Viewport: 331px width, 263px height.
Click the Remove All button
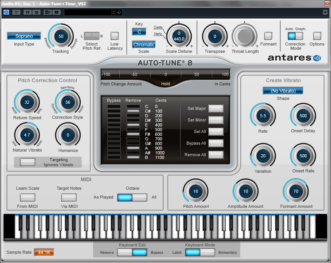click(216, 155)
